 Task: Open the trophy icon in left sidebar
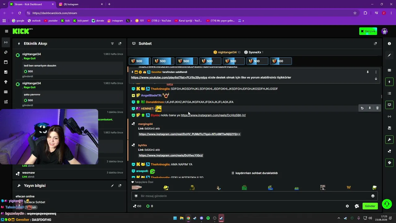click(6, 82)
